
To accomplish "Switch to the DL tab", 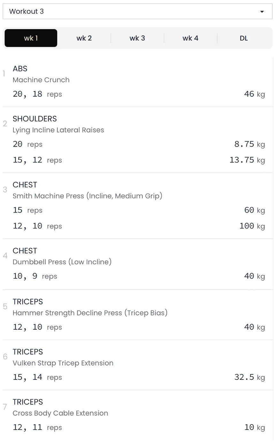I will click(x=244, y=38).
